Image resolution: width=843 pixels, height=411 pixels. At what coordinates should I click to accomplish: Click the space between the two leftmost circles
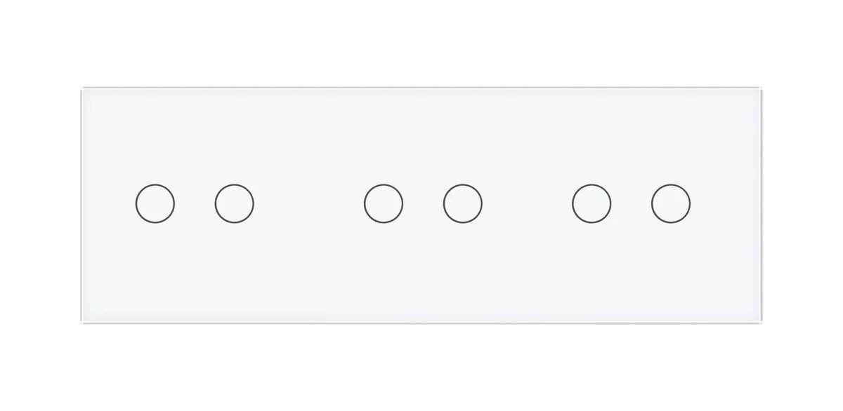[195, 204]
